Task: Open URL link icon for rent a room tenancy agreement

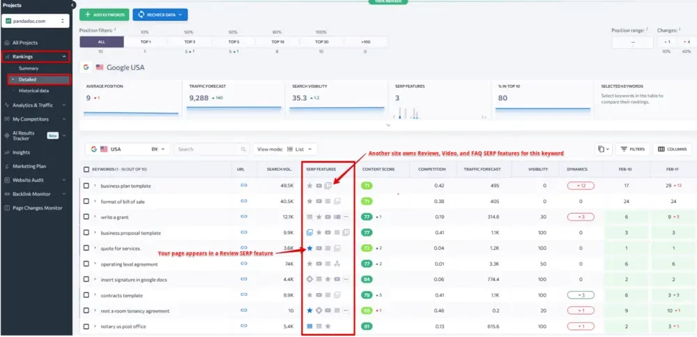Action: pos(243,310)
